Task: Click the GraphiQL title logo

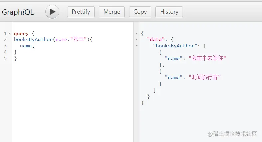Action: pyautogui.click(x=18, y=12)
